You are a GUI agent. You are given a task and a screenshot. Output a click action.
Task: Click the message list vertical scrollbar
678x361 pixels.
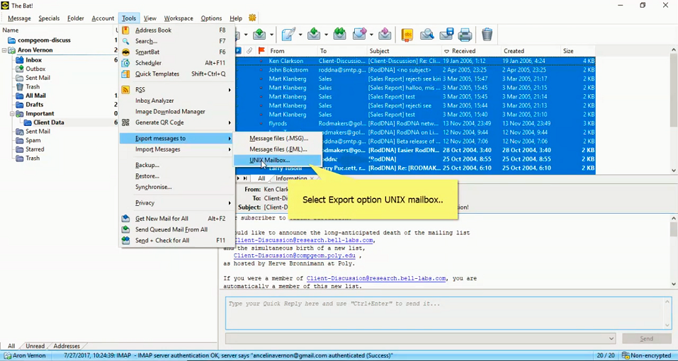coord(674,110)
